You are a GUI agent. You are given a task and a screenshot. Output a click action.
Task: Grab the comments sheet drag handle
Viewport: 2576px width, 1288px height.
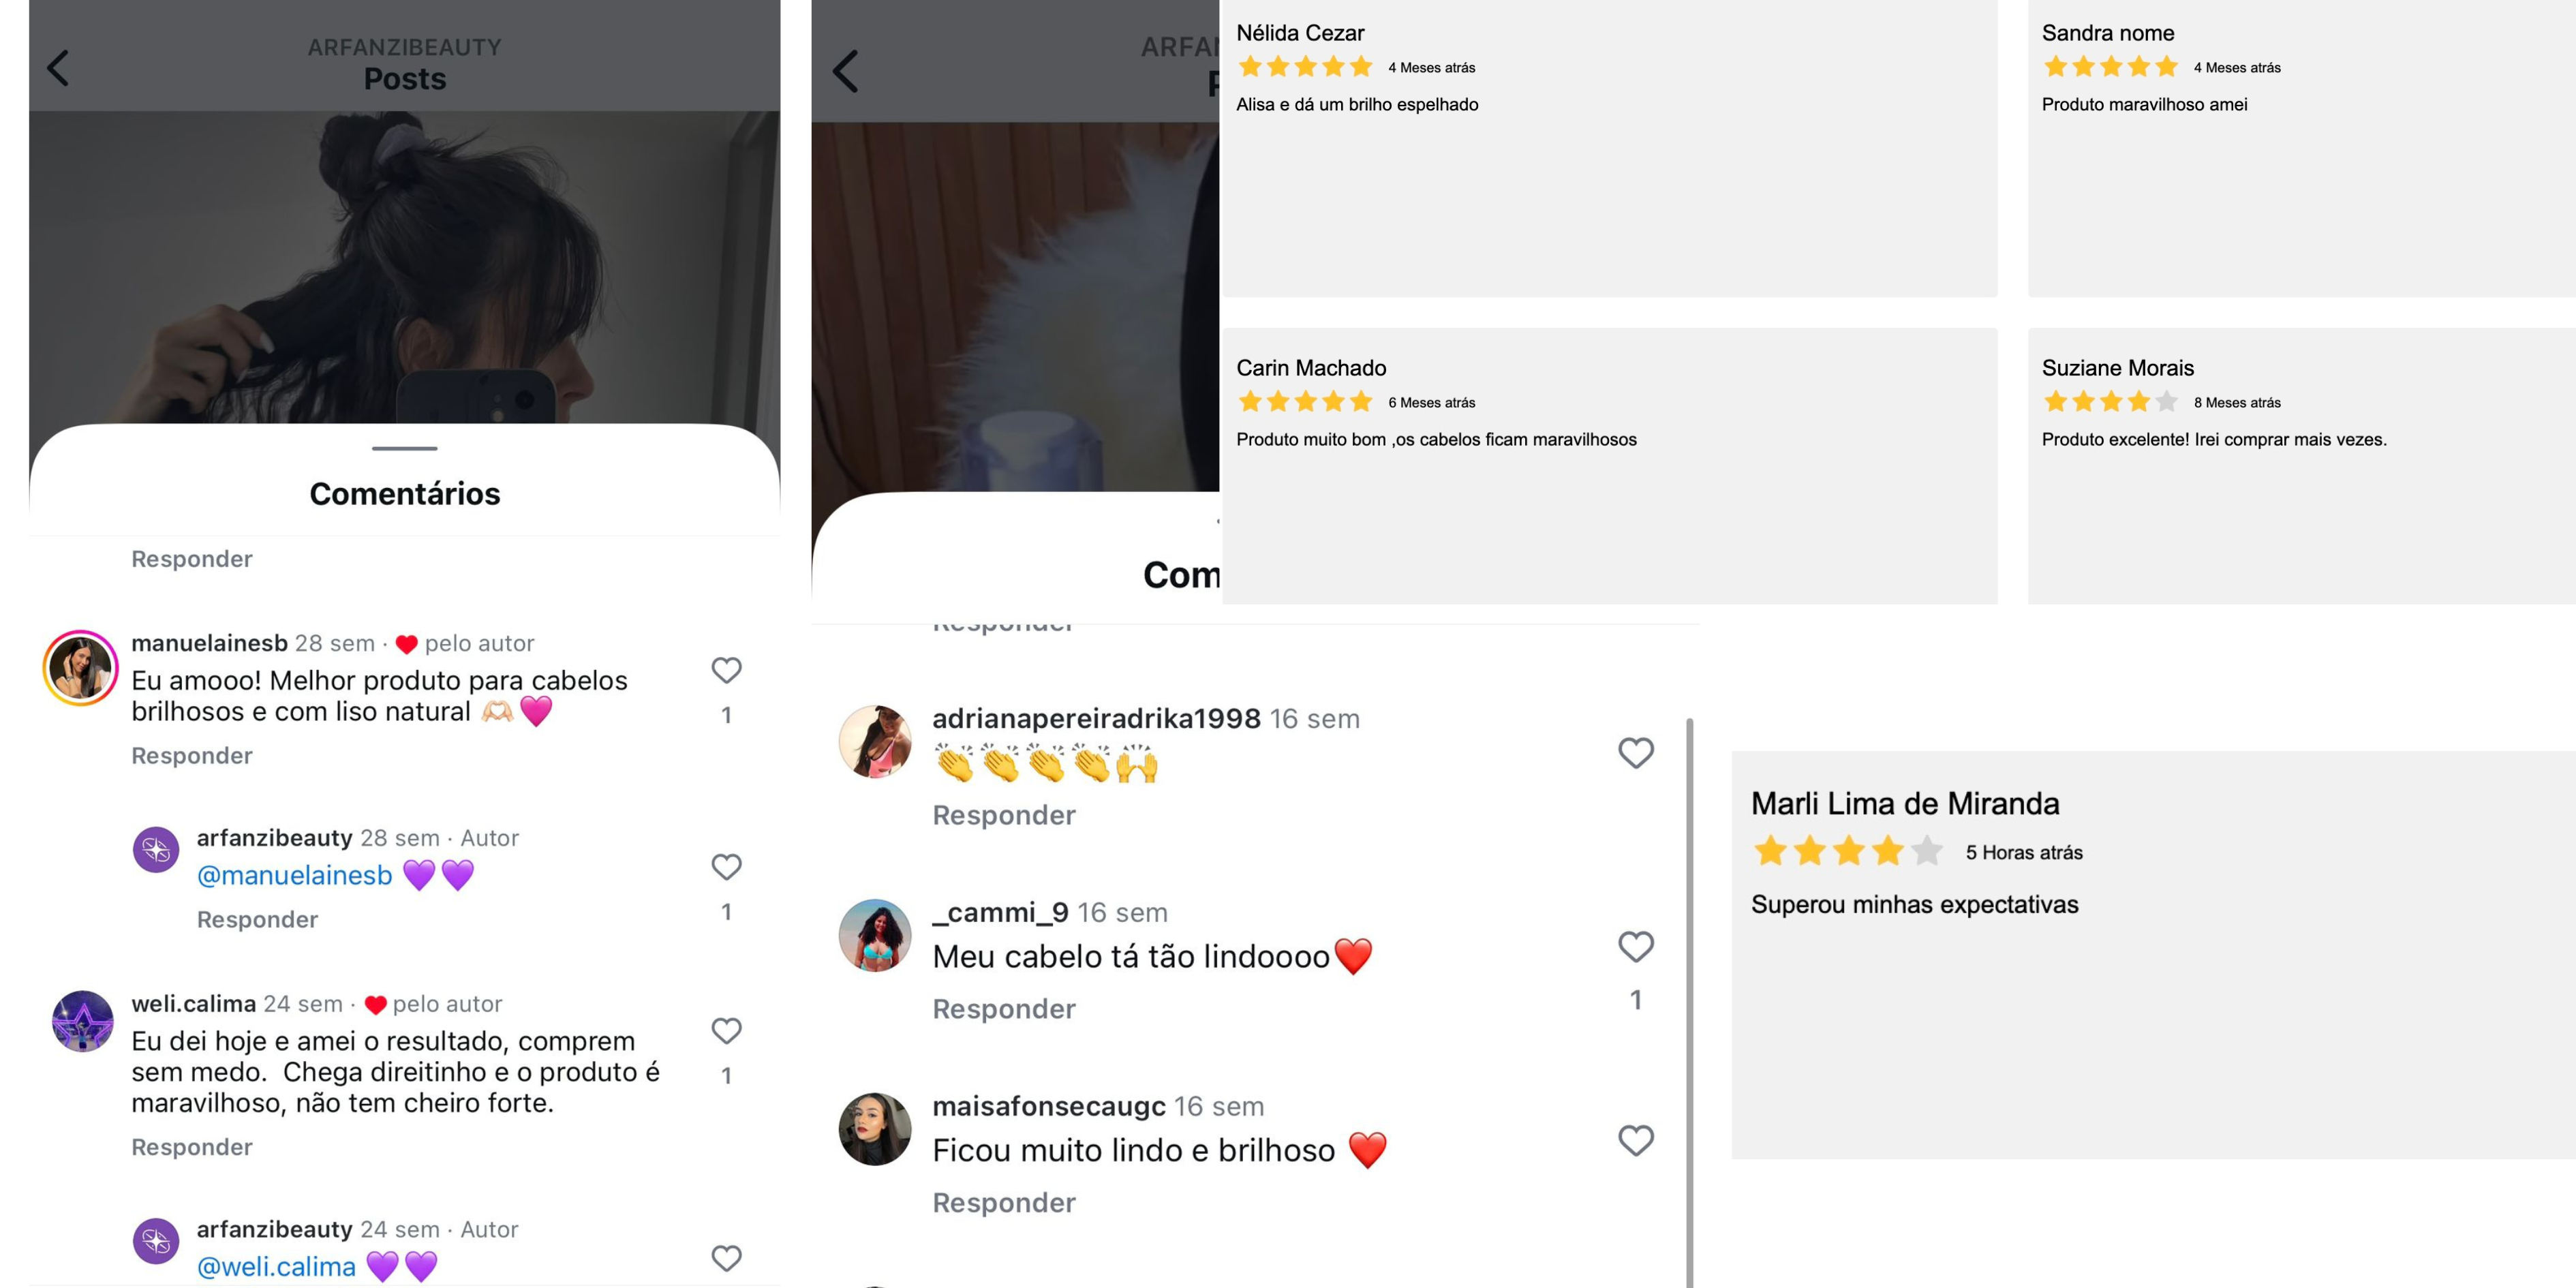click(x=404, y=448)
